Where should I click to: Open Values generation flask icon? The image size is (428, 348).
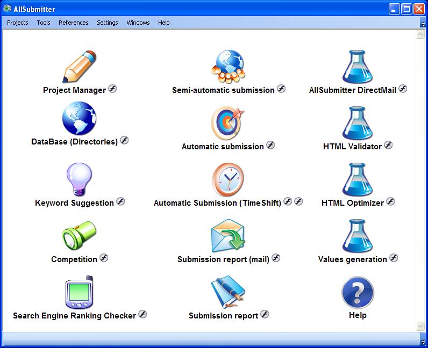point(358,236)
